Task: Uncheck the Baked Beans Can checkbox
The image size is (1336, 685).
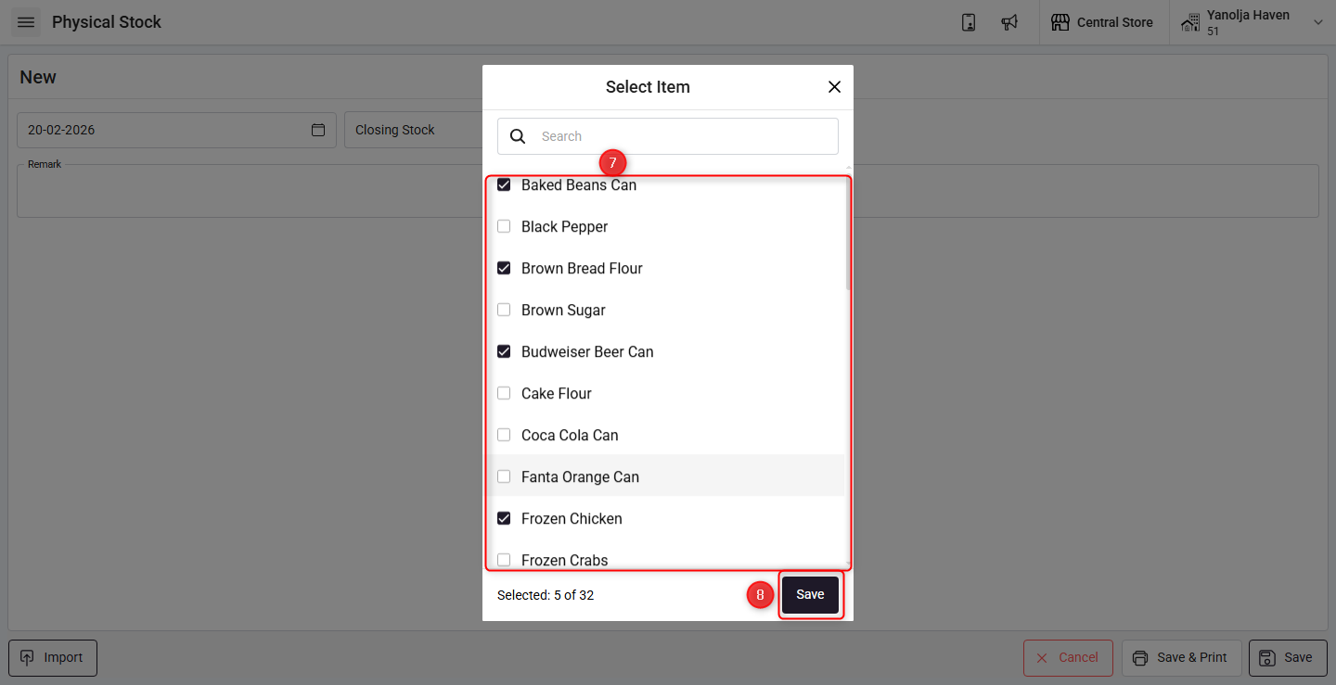Action: click(x=504, y=184)
